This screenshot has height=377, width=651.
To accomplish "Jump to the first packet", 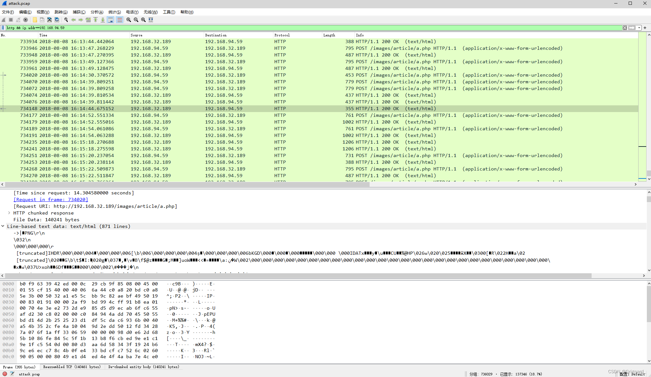I will (96, 20).
